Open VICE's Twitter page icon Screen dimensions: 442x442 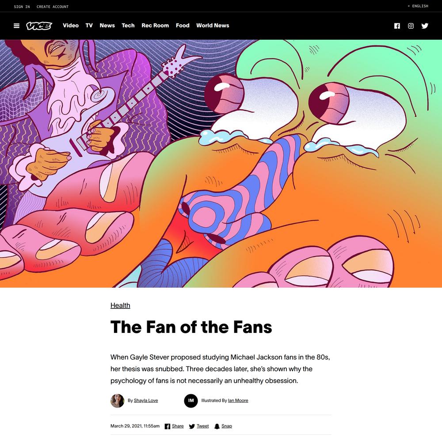pos(425,26)
